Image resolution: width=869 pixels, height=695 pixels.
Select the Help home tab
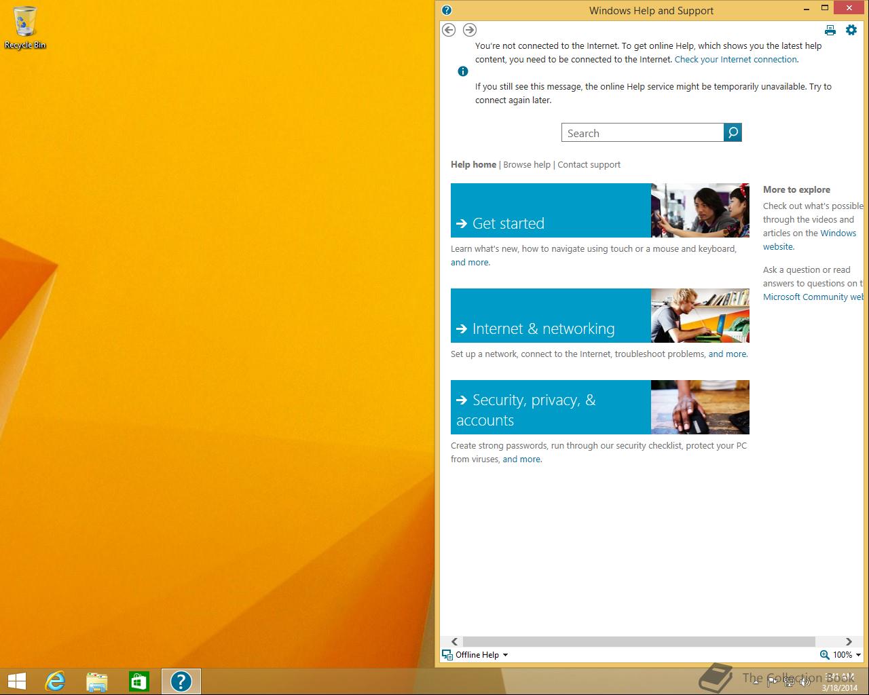(473, 164)
